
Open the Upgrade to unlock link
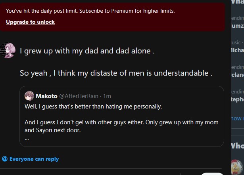click(30, 22)
